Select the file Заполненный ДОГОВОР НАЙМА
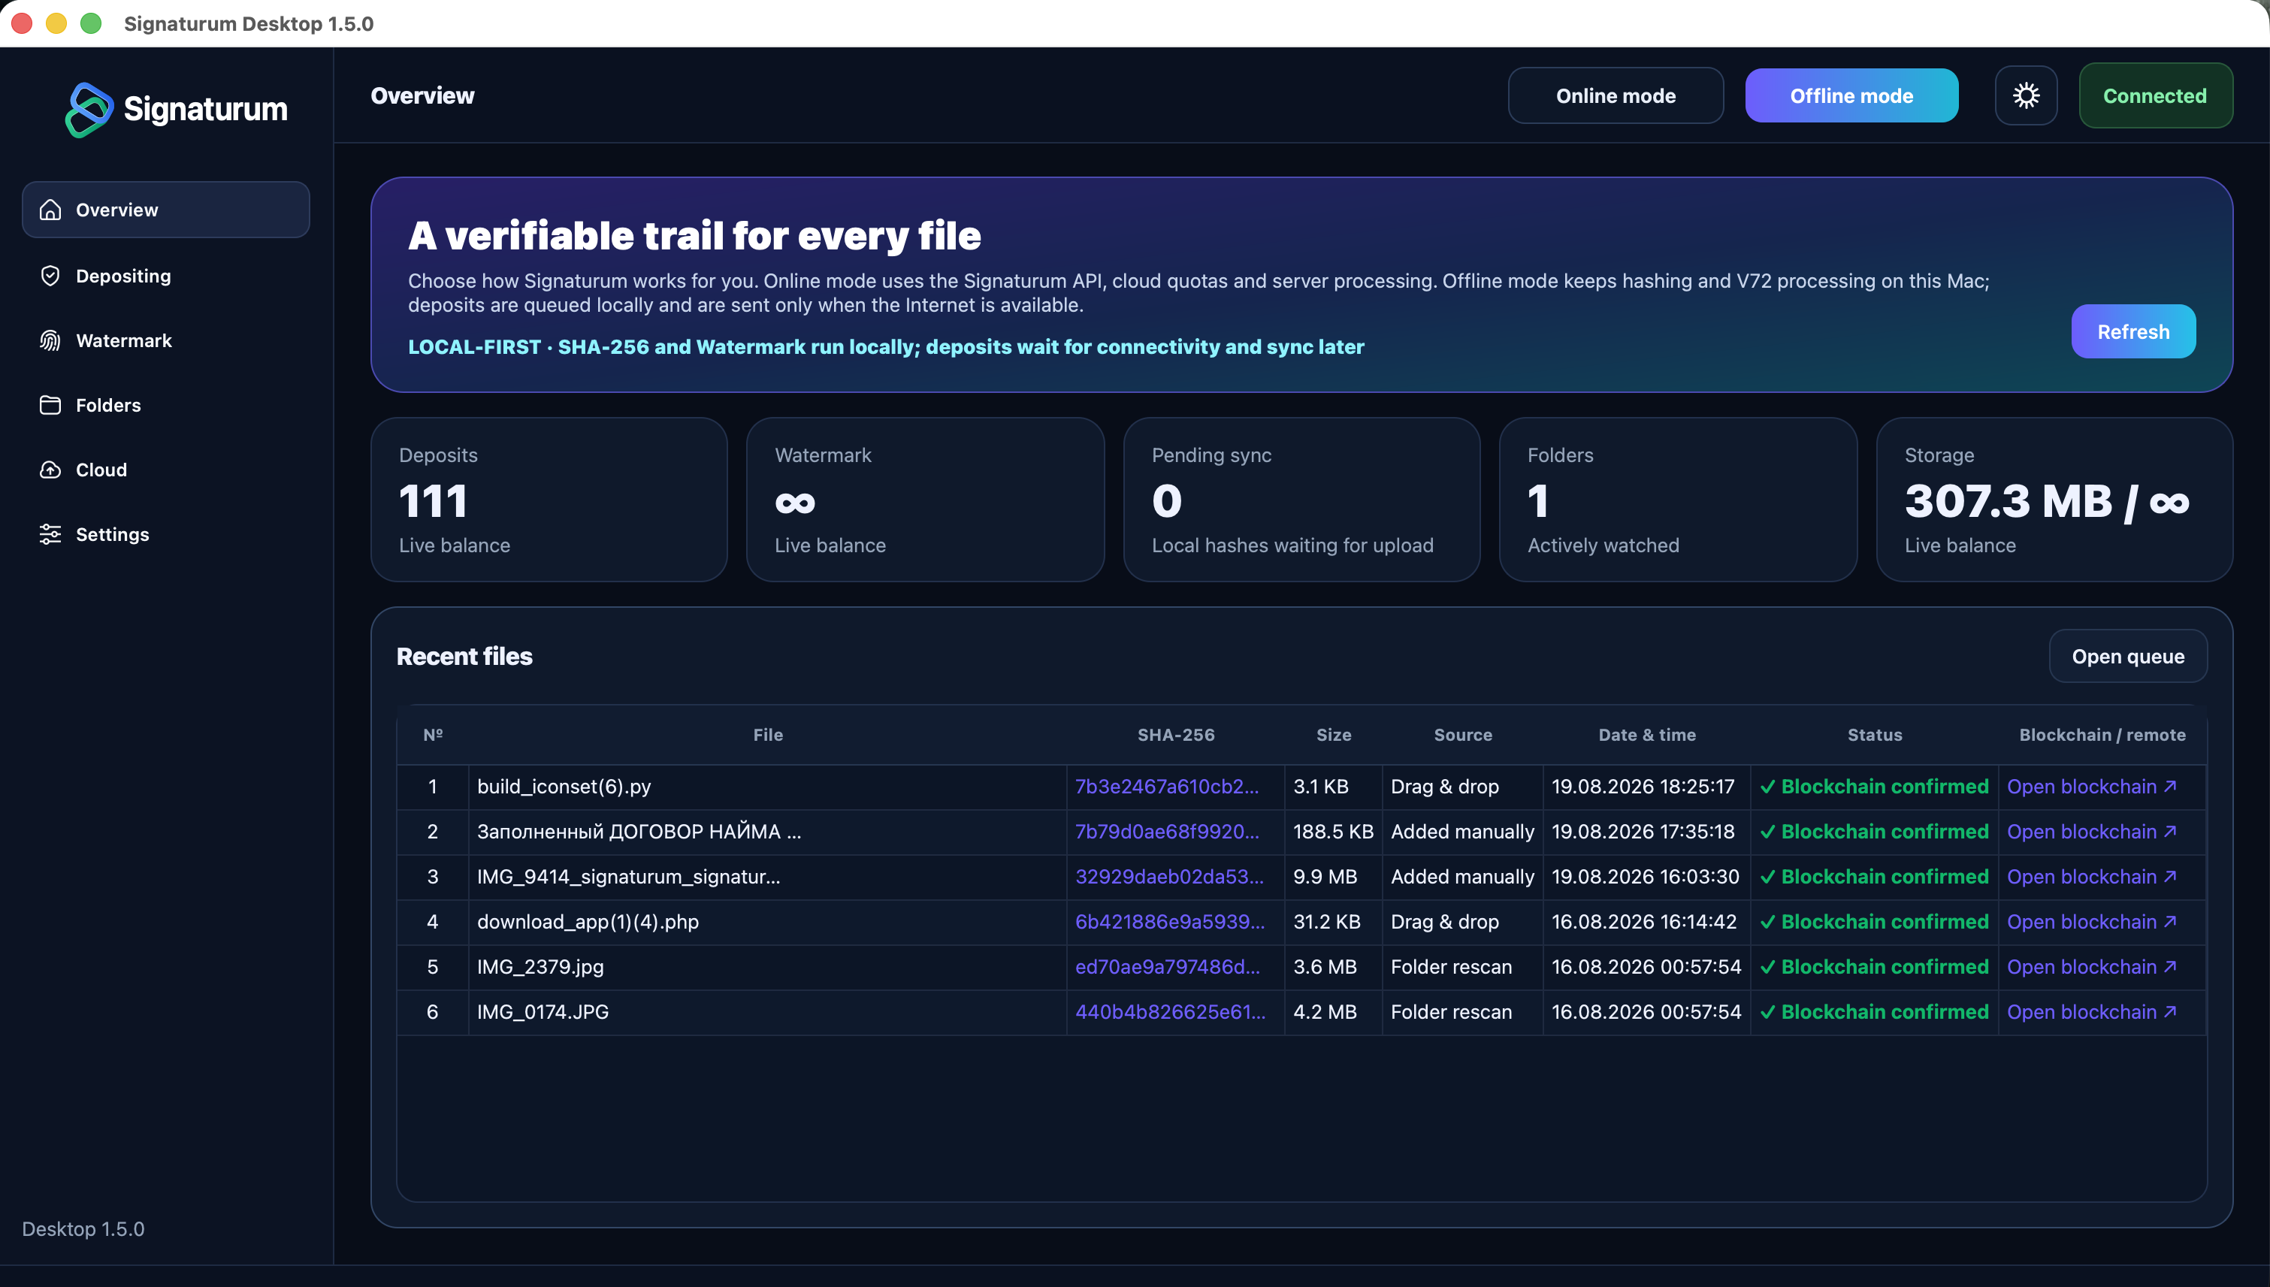 tap(639, 832)
